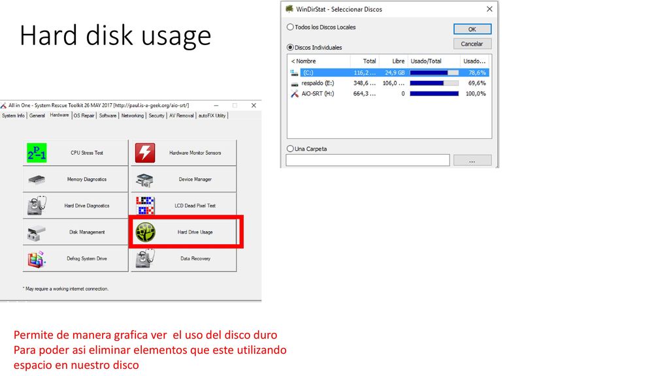
Task: Open Data Recovery icon
Action: 145,258
